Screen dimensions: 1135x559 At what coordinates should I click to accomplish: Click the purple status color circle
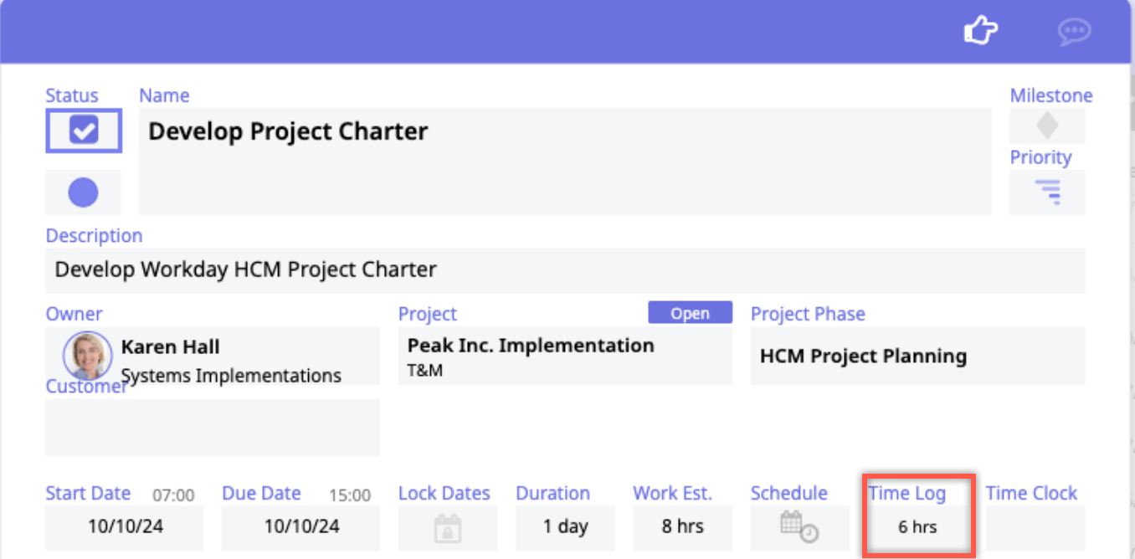click(x=83, y=193)
